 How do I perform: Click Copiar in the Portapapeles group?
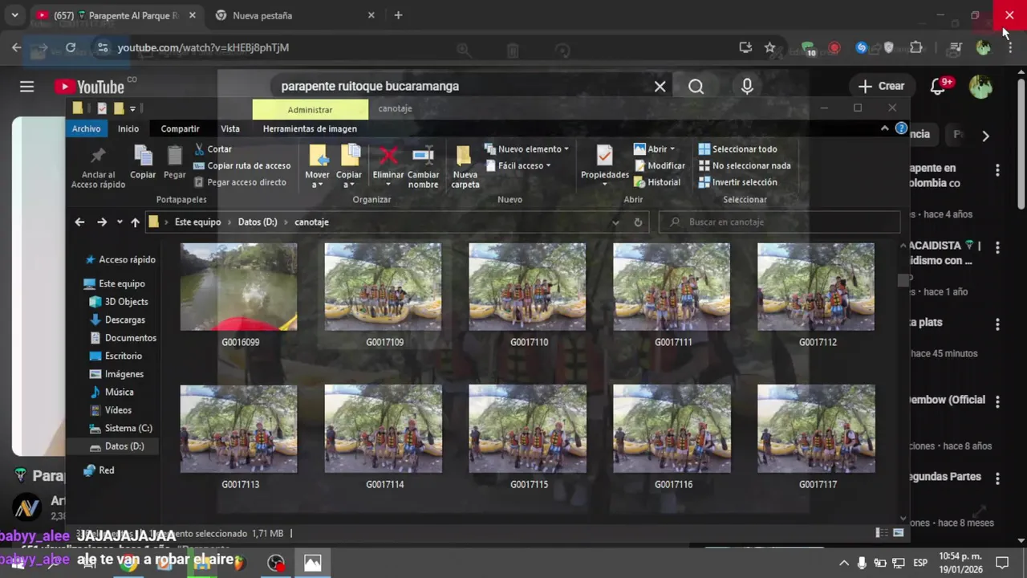tap(143, 163)
